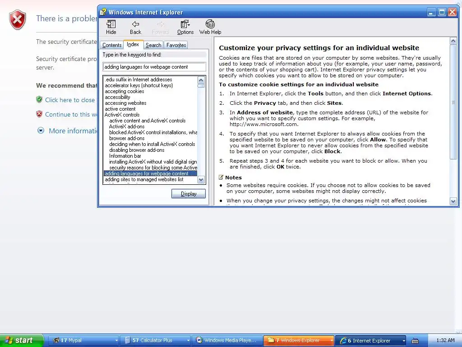Screen dimensions: 462x347
Task: Select 'Information bar' index entry
Action: click(x=125, y=156)
